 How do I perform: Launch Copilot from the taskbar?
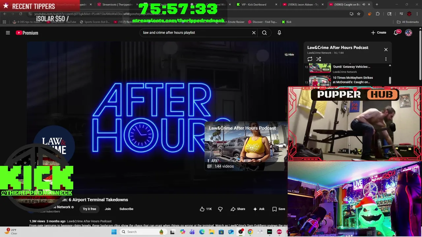(182, 232)
